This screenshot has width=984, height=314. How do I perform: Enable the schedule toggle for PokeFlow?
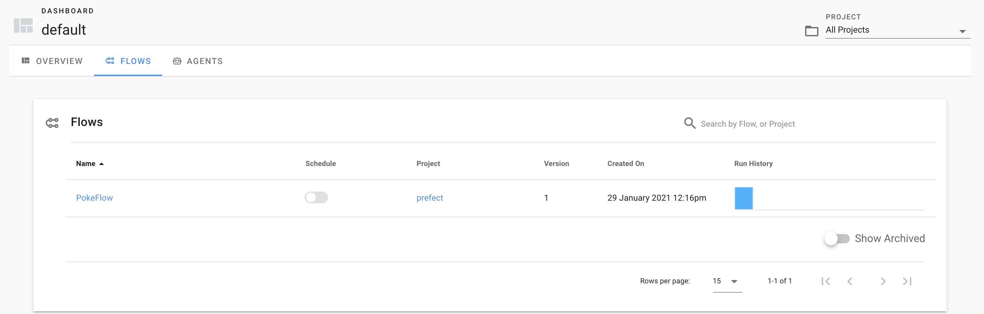point(316,198)
